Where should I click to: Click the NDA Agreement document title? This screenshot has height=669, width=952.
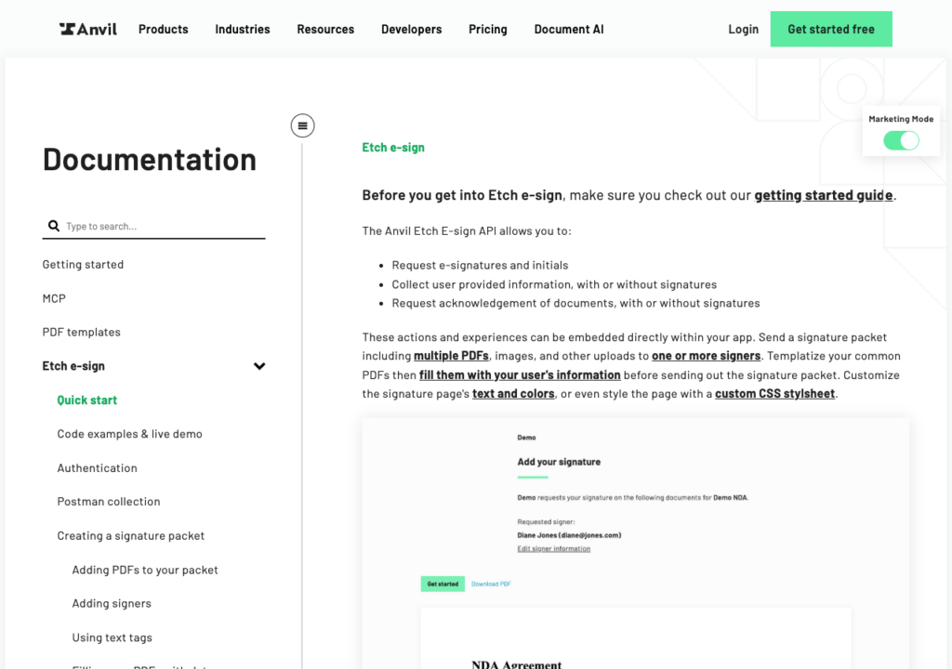point(517,664)
